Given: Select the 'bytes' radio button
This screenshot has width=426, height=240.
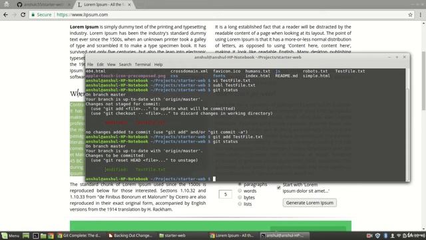Looking at the screenshot, I should pos(240,197).
